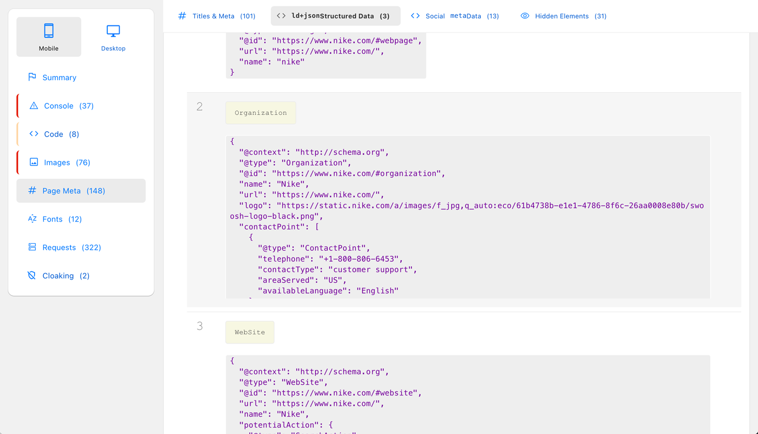Click the WebSite schema type label
The width and height of the screenshot is (758, 434).
pos(250,332)
